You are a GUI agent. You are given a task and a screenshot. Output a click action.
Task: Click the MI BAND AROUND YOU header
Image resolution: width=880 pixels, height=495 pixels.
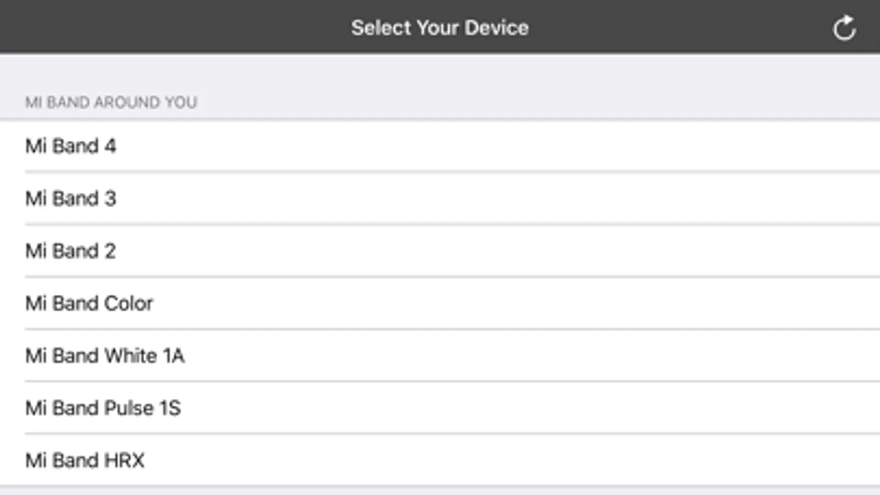[111, 102]
